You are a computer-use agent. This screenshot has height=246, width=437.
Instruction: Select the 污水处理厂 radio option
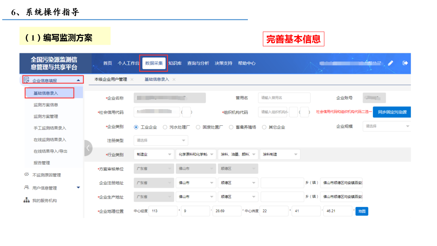[x=165, y=127]
